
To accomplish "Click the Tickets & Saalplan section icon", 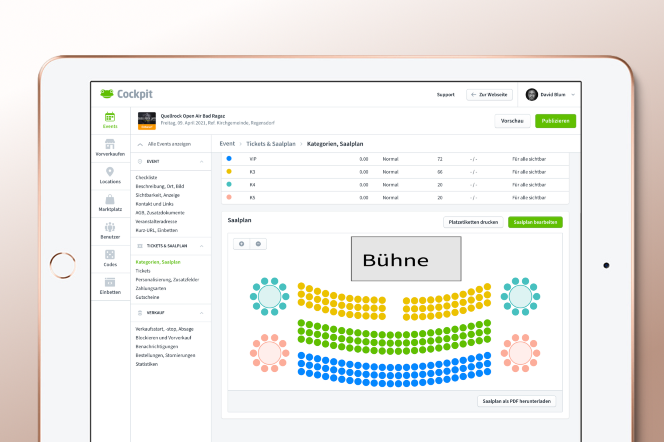I will point(140,246).
